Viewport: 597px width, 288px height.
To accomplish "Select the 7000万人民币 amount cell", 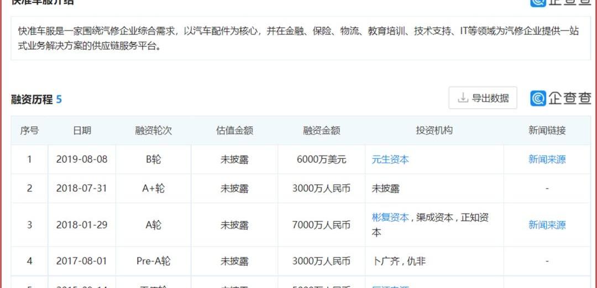I will pyautogui.click(x=321, y=225).
